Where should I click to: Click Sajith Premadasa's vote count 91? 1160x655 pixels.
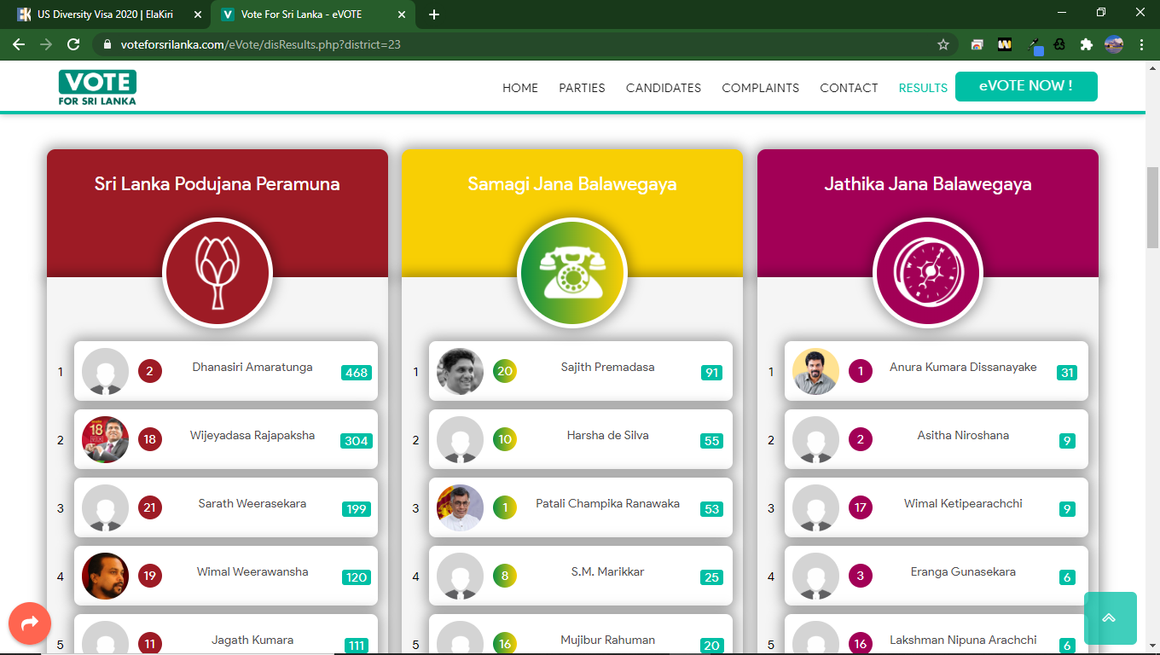(712, 373)
